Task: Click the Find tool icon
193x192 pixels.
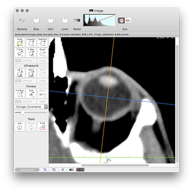Action: pos(42,127)
